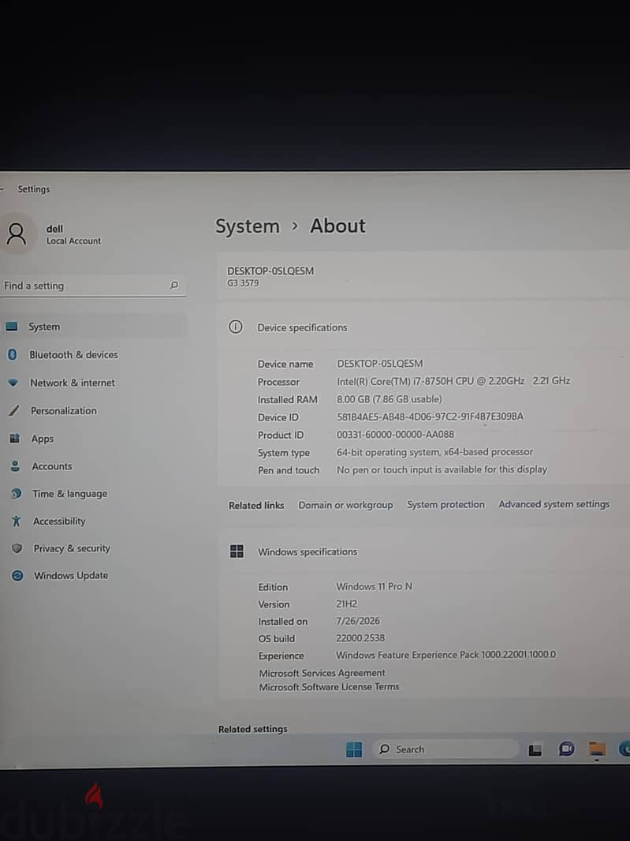Click the 64-bit operating system value

tap(434, 451)
